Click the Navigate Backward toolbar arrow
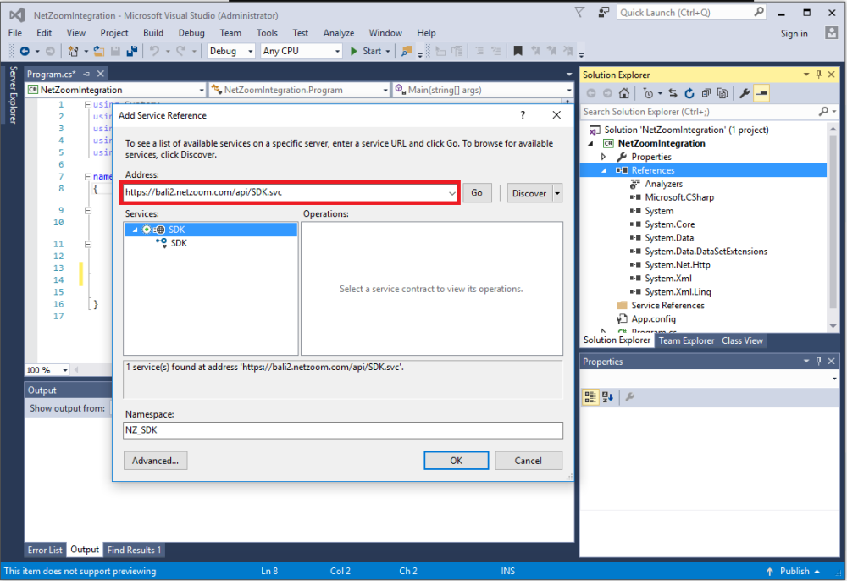 pos(25,52)
